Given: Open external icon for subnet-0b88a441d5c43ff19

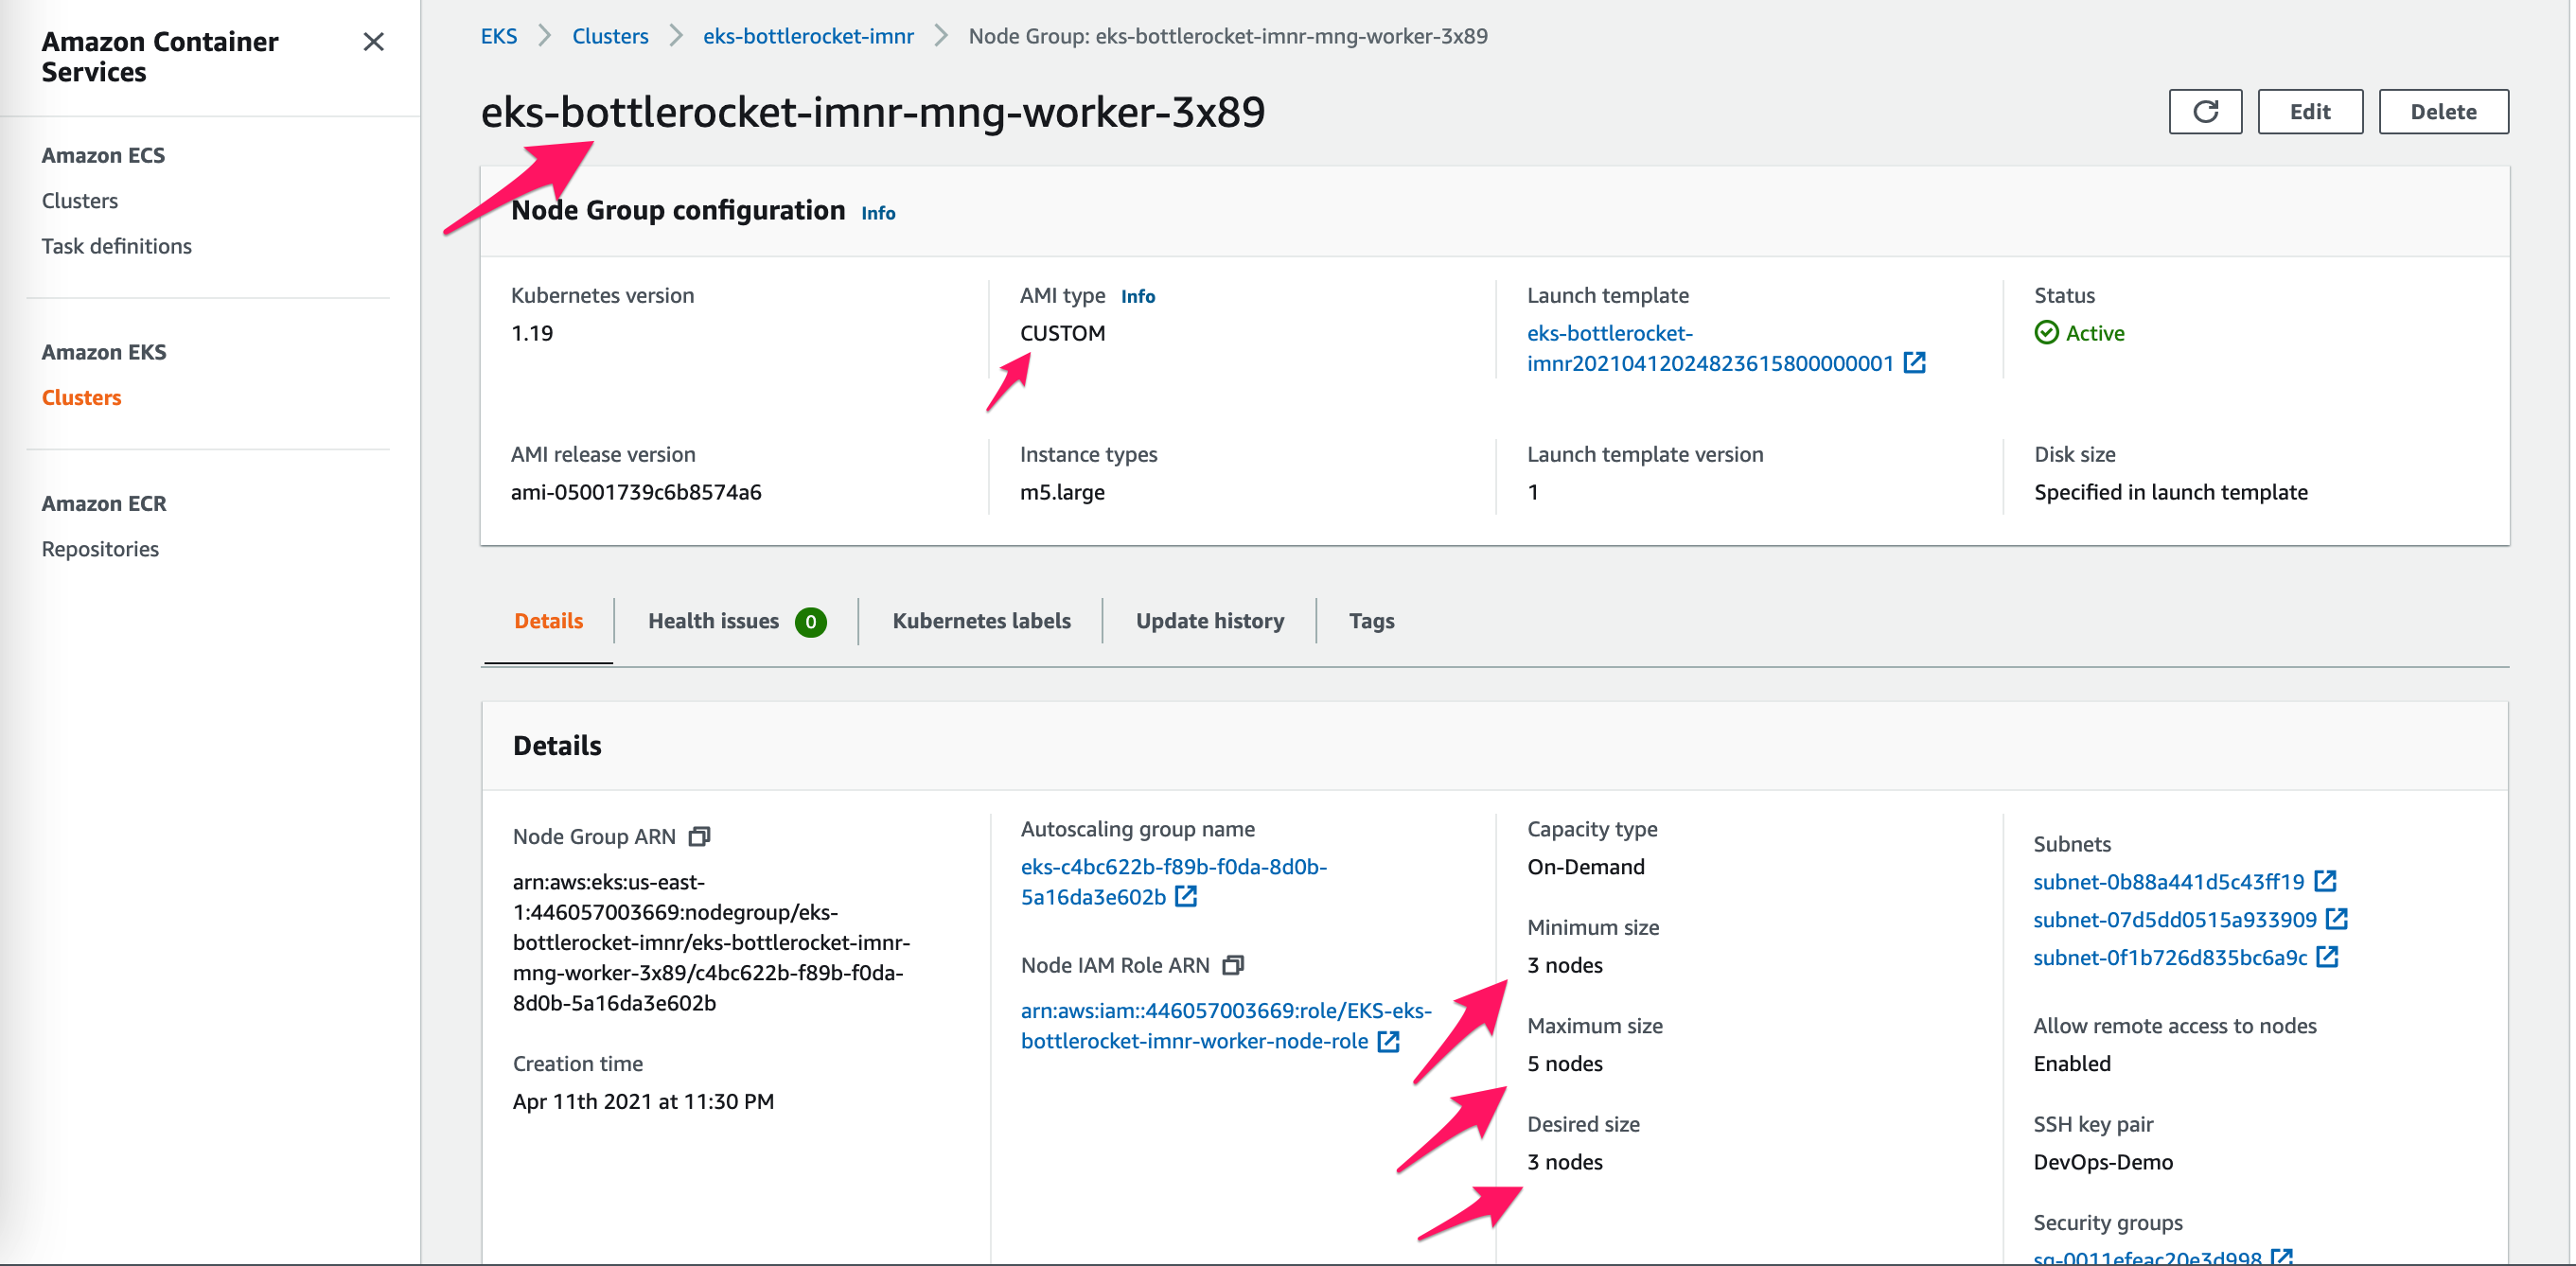Looking at the screenshot, I should (x=2325, y=881).
